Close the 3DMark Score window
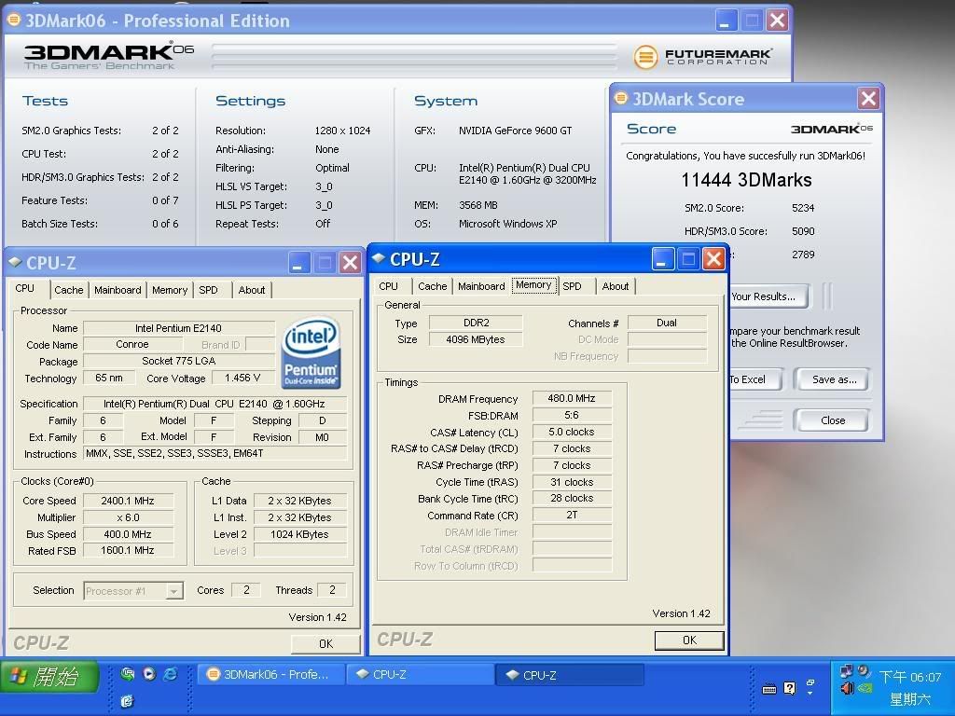Viewport: 955px width, 716px height. pyautogui.click(x=868, y=98)
